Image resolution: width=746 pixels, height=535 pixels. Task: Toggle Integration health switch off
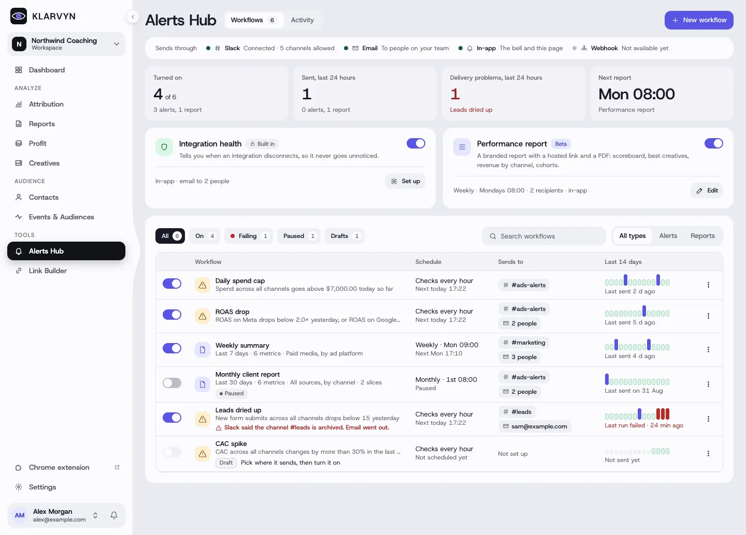[416, 143]
